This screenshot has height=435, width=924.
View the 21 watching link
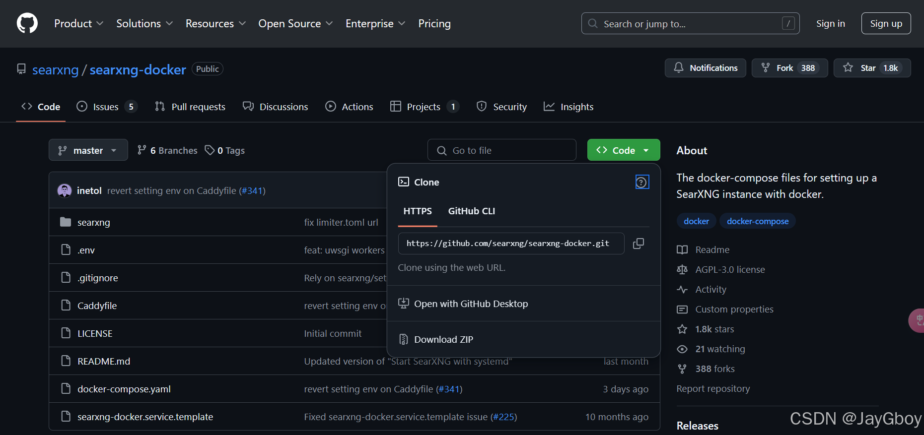[711, 349]
